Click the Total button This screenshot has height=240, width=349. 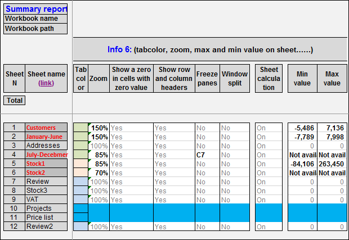[15, 101]
